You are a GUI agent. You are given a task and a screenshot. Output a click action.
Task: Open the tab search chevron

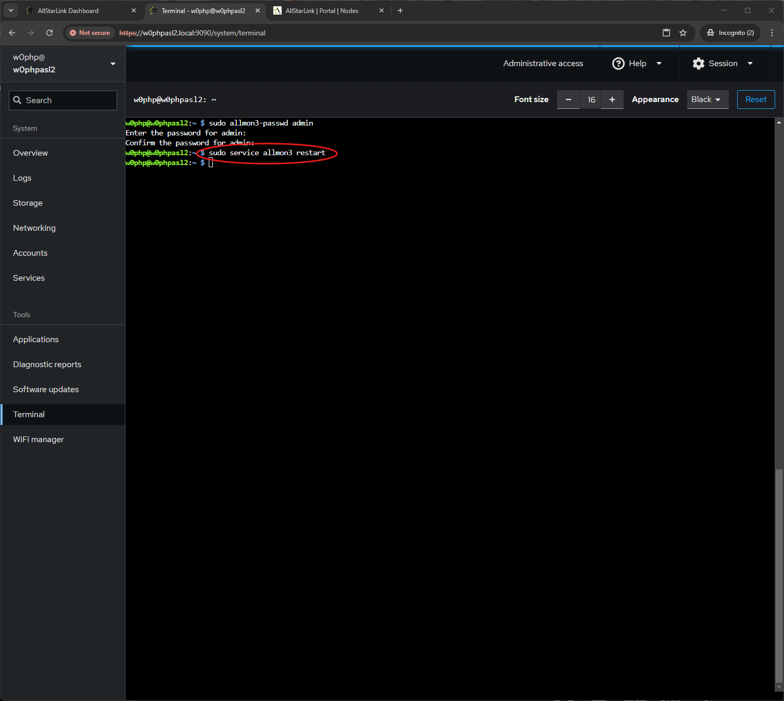point(11,10)
